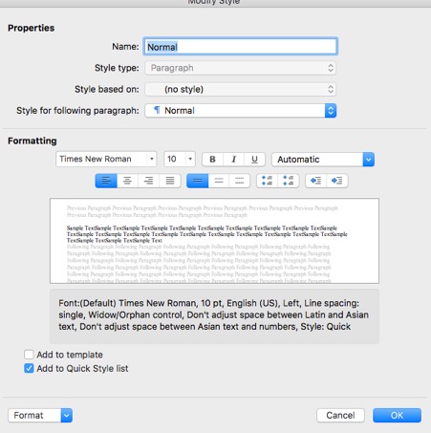Screen dimensions: 431x433
Task: Toggle Bold formatting button
Action: 212,160
